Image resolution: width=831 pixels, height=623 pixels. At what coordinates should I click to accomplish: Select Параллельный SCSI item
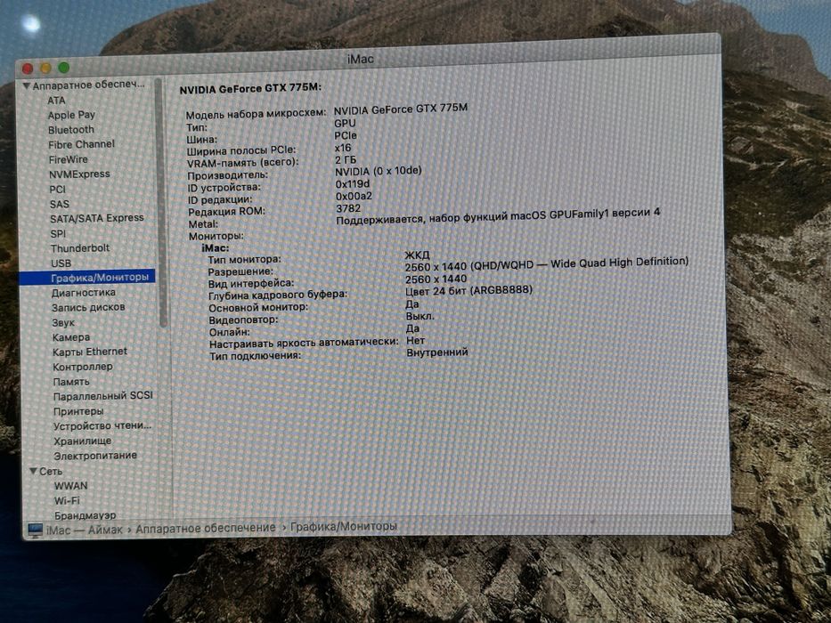click(x=102, y=396)
